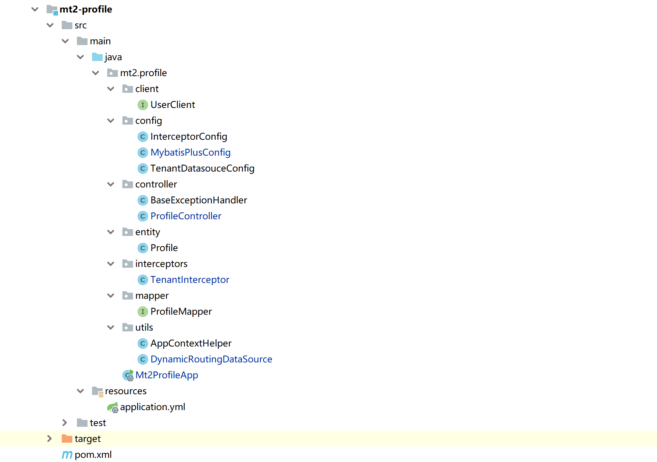Click the AppContextHelper class icon
The width and height of the screenshot is (657, 462).
click(143, 343)
